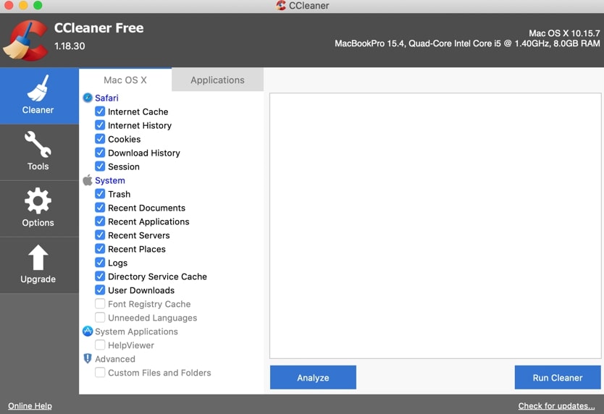Click the Analyze button
The image size is (604, 414).
click(313, 377)
